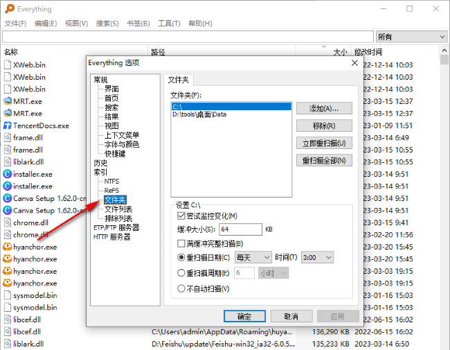Click the 缓冲大小 input field

240,229
